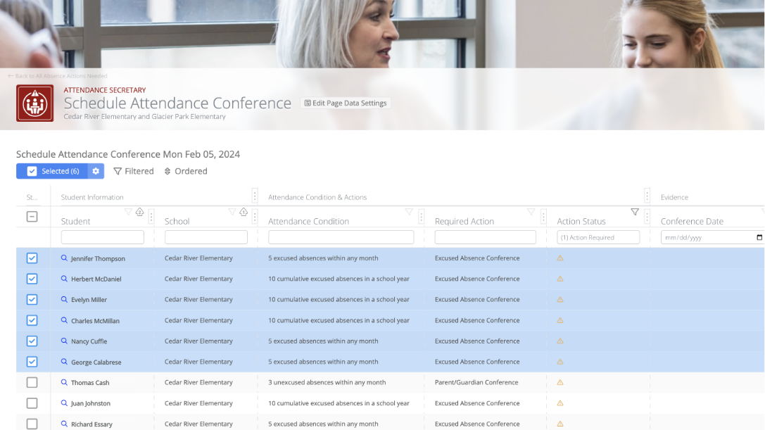Click the Attendance Secretary logo icon
This screenshot has width=765, height=430.
pos(34,103)
